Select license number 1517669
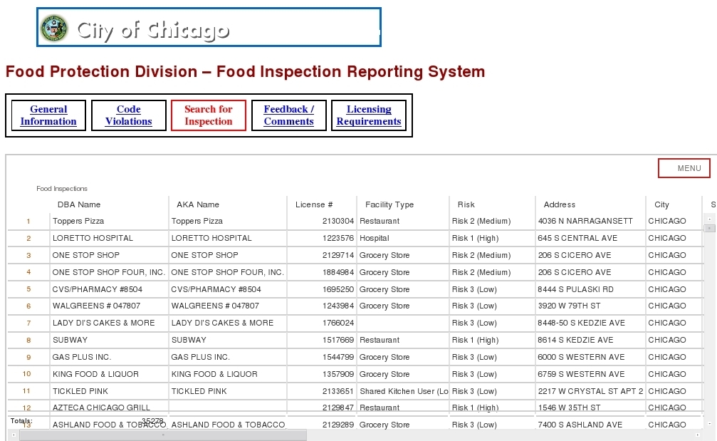The height and width of the screenshot is (441, 717). click(338, 340)
